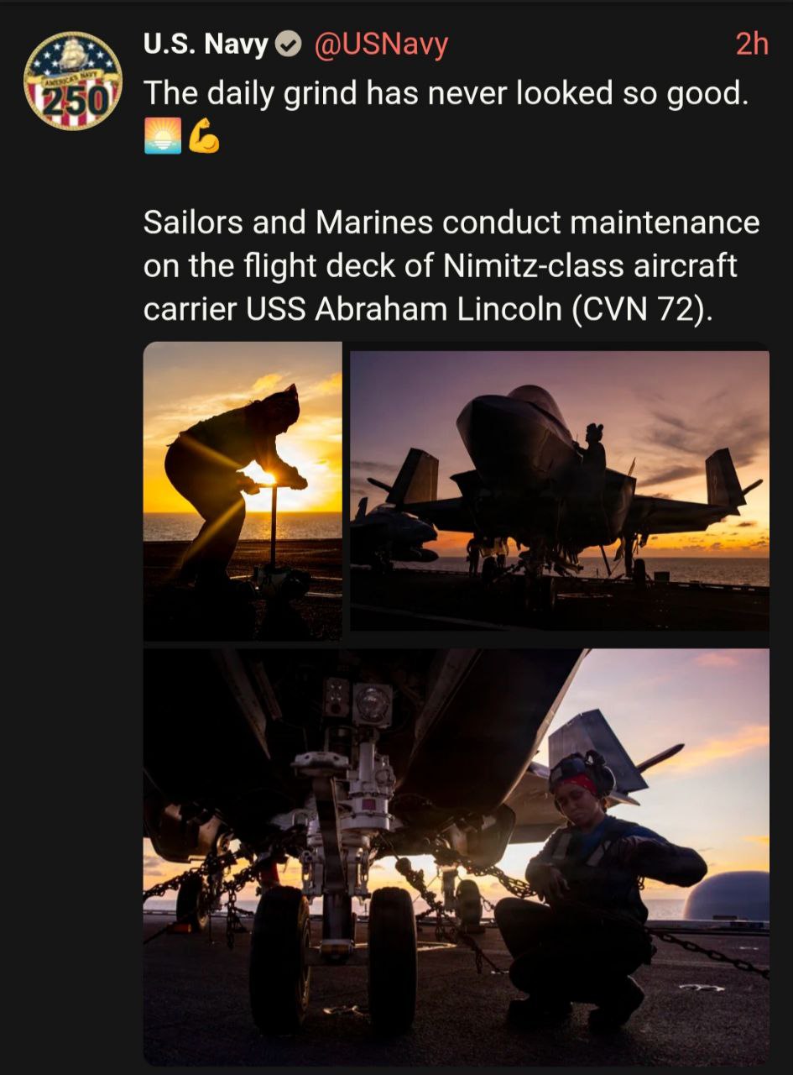Visit the @USNavy handle link

pos(381,45)
